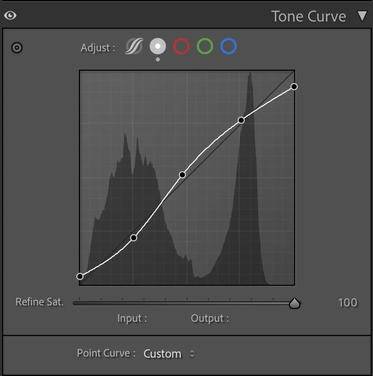
Task: Select the bottom-left curve control point
Action: click(80, 276)
